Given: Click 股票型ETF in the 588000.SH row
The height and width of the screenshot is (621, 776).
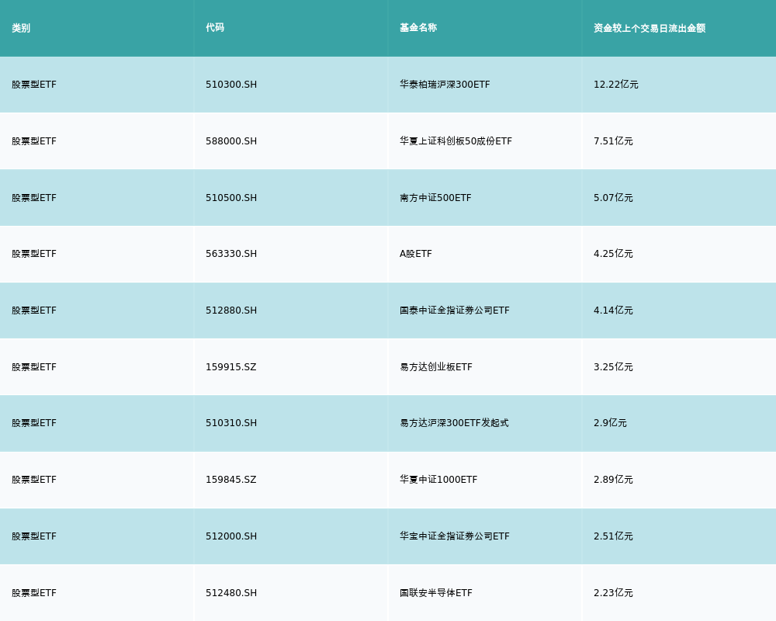Looking at the screenshot, I should (x=34, y=141).
